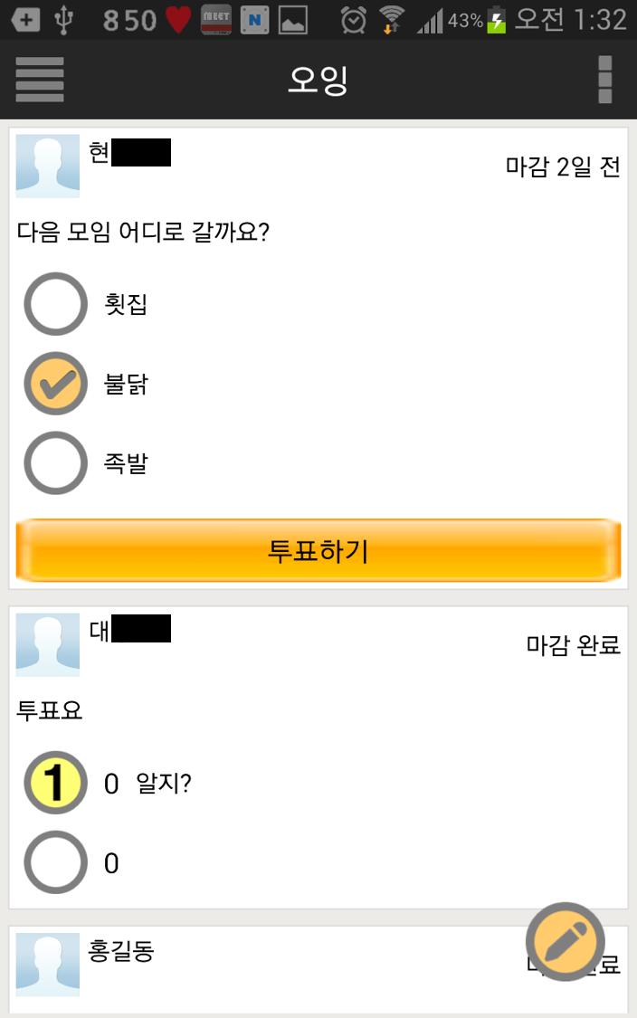Tap the alarm clock status icon

point(353,19)
